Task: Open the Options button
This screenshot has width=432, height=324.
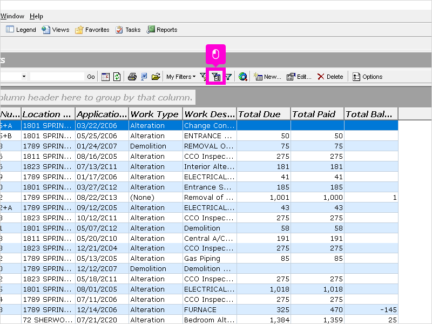Action: [x=368, y=77]
